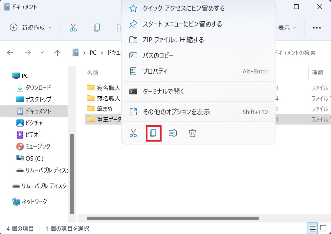Image resolution: width=331 pixels, height=234 pixels.
Task: Sort by the 種類 column header
Action: (318, 73)
